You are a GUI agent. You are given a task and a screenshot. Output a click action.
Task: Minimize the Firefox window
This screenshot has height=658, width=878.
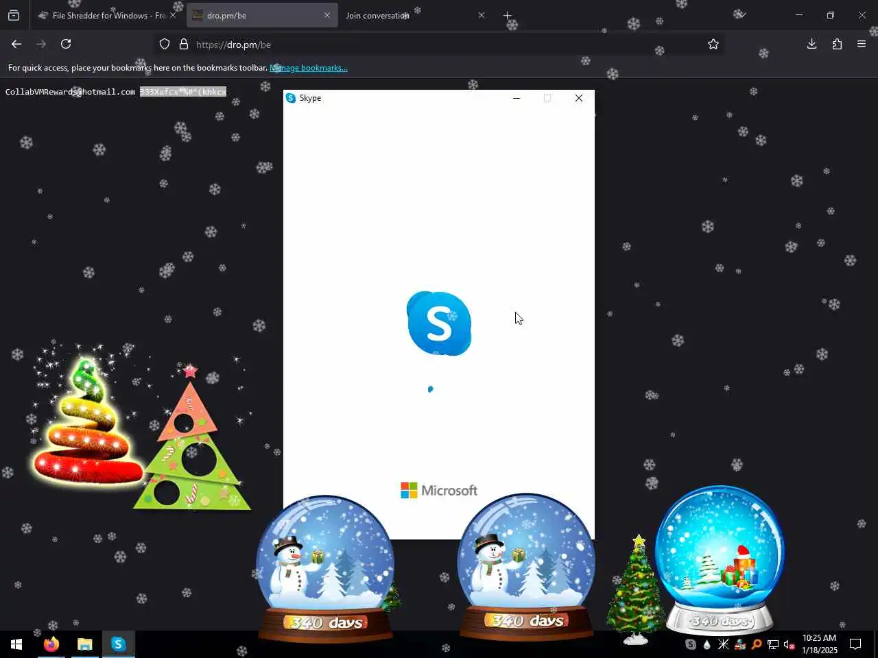tap(798, 15)
